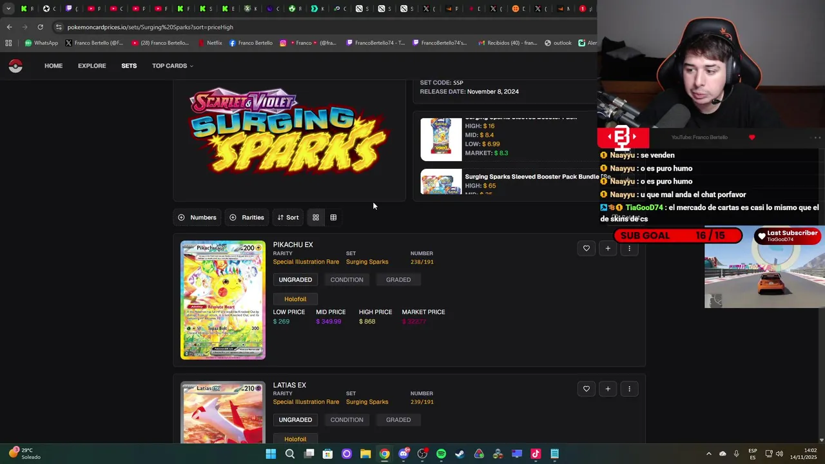Click the Pokeball site logo
This screenshot has width=825, height=464.
[15, 66]
